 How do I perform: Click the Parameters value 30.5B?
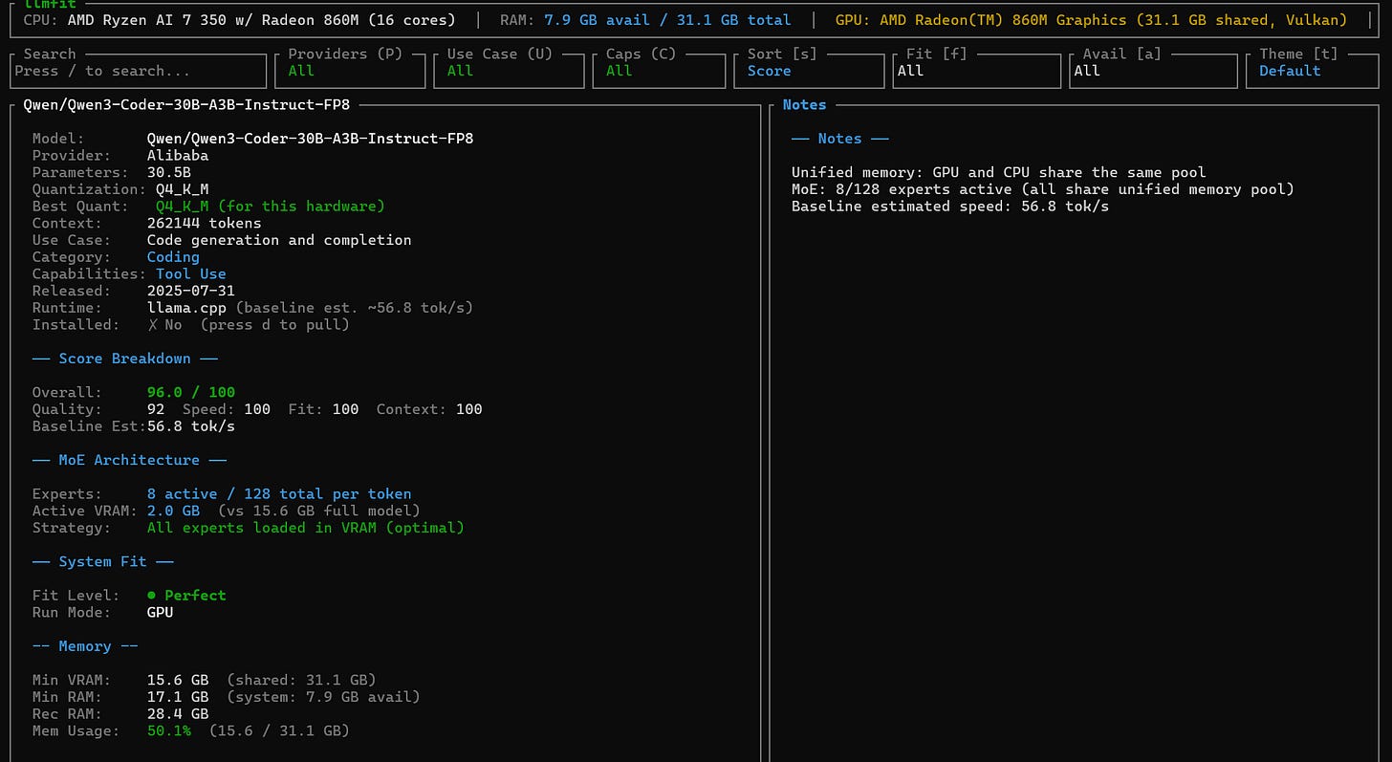169,173
